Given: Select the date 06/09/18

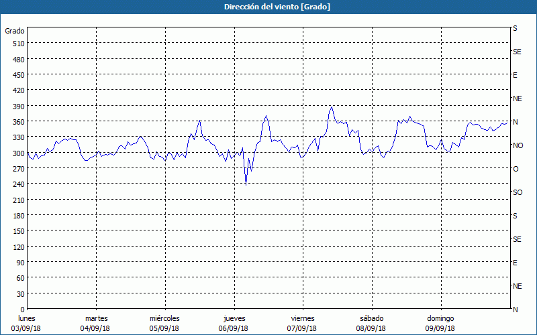Looking at the screenshot, I should tap(233, 329).
